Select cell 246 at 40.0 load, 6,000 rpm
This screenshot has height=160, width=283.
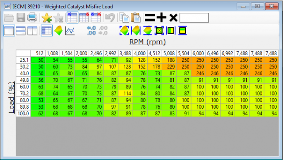pyautogui.click(x=199, y=73)
